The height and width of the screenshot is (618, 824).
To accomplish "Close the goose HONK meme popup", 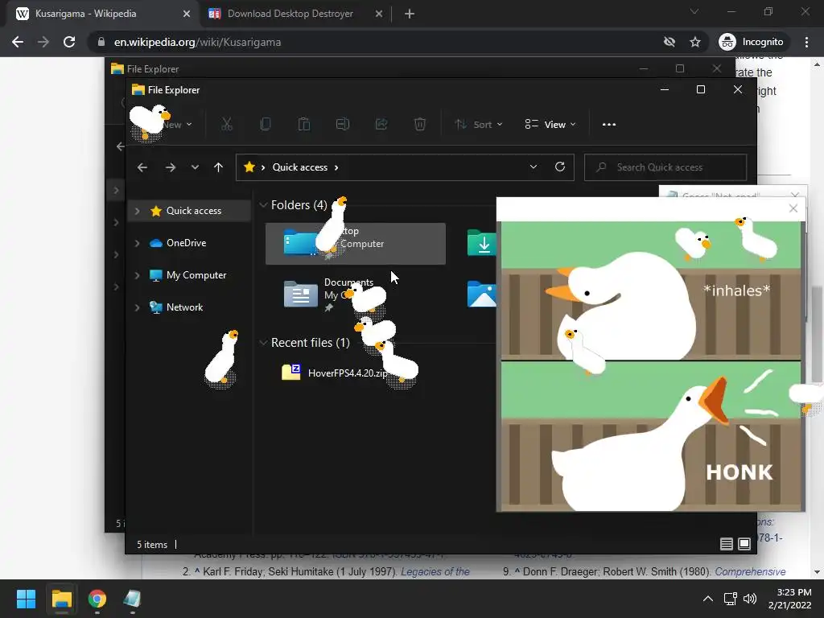I will pos(793,208).
